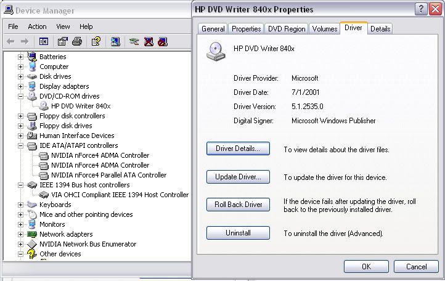Click the Back arrow toolbar icon
The width and height of the screenshot is (445, 281).
click(10, 42)
